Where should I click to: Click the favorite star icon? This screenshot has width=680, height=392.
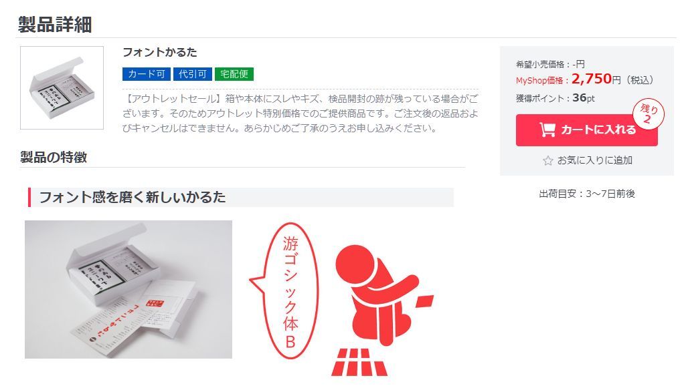(547, 161)
